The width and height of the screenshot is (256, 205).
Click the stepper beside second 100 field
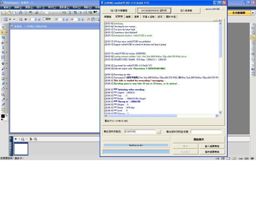point(79,19)
